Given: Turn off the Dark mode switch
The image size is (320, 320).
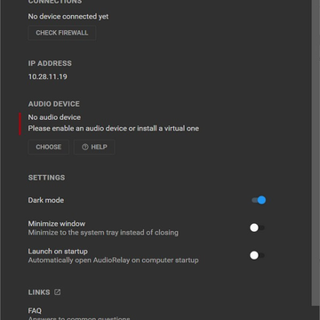Looking at the screenshot, I should click(259, 200).
